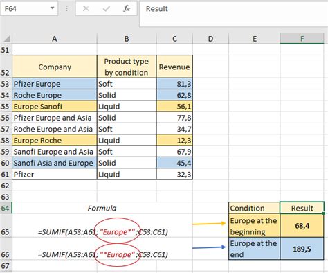Select the Sanofi Asia and Europe cell
The height and width of the screenshot is (273, 328).
[55, 163]
